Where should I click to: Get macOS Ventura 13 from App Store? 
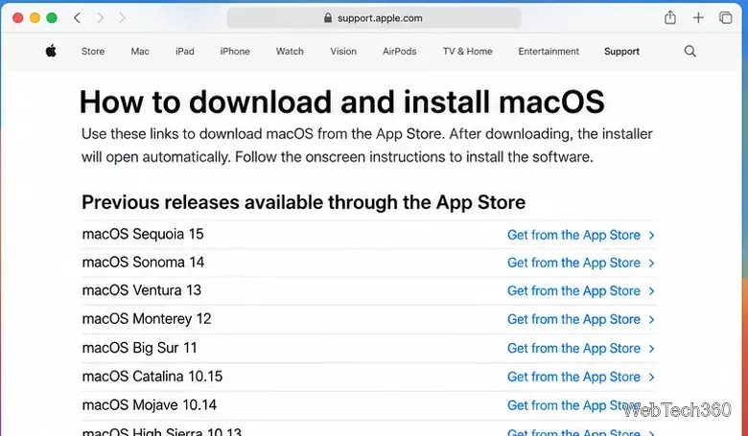pos(573,290)
